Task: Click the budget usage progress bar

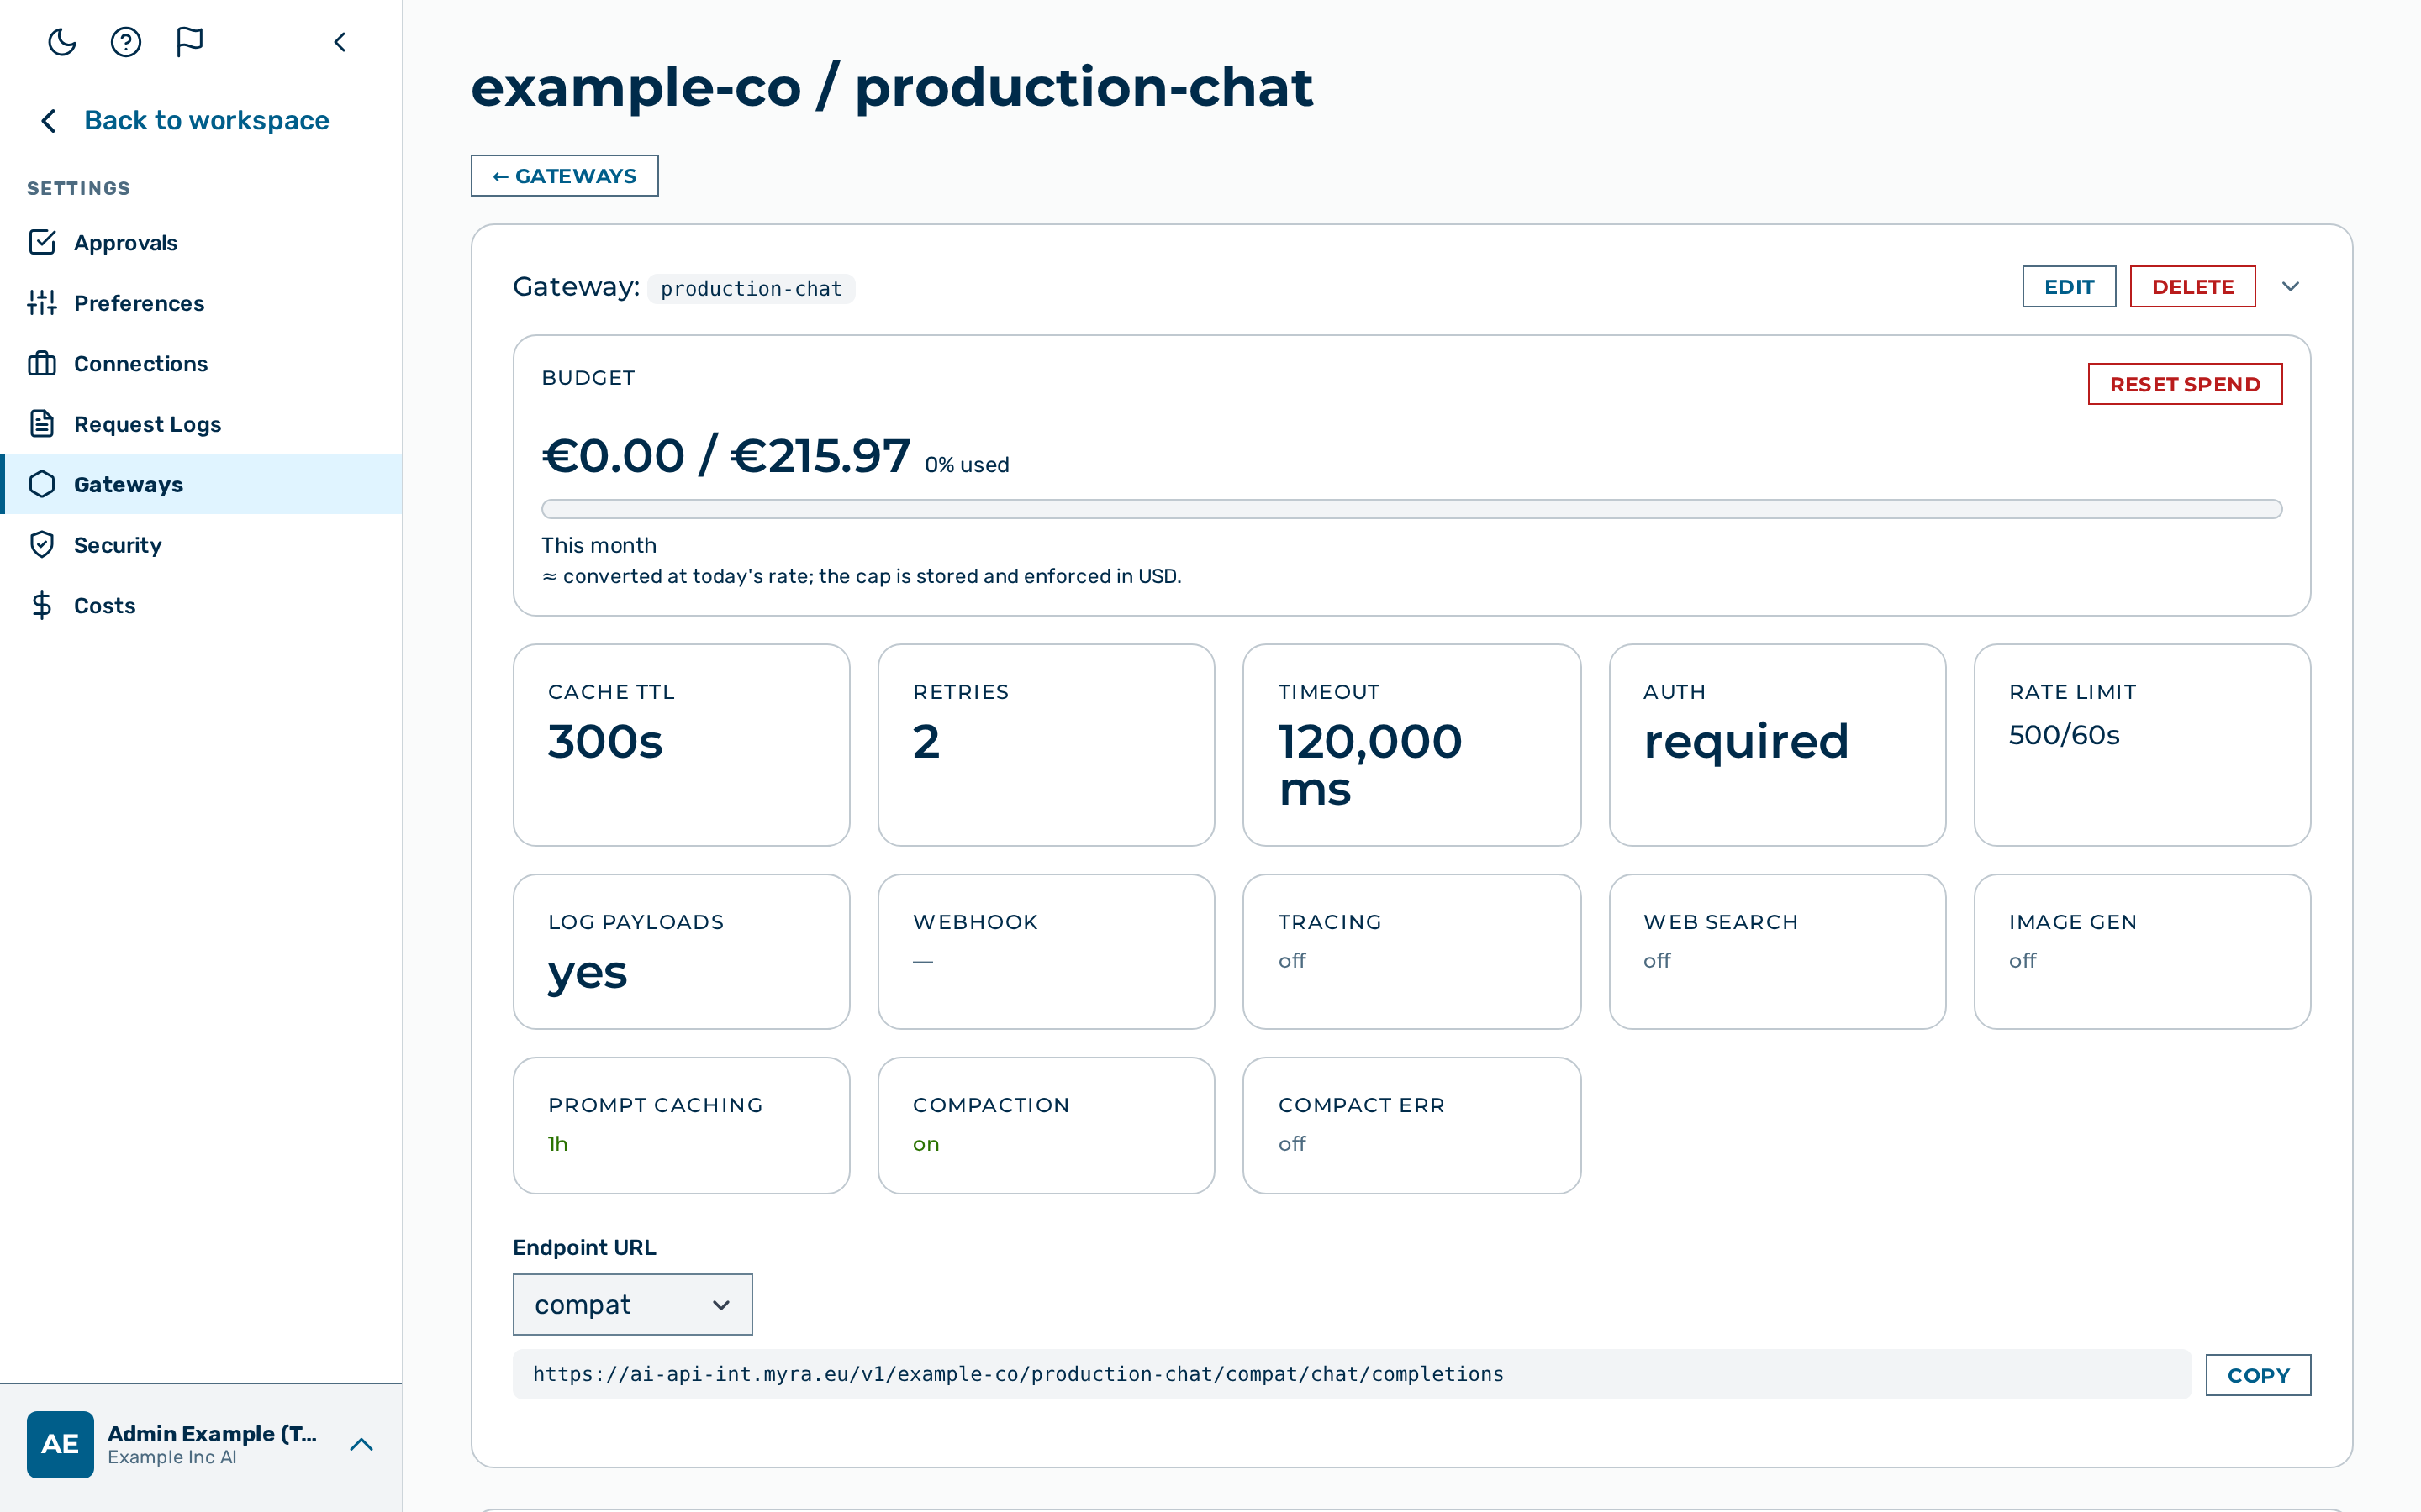Action: [1411, 509]
